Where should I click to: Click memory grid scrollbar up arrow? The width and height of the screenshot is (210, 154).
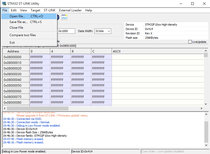click(x=206, y=51)
